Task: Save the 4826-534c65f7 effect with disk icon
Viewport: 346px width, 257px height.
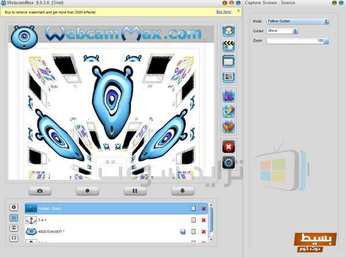Action: pos(183,232)
